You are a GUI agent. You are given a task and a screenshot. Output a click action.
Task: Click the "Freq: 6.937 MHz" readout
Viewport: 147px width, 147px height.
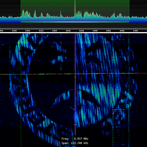pyautogui.click(x=75, y=139)
